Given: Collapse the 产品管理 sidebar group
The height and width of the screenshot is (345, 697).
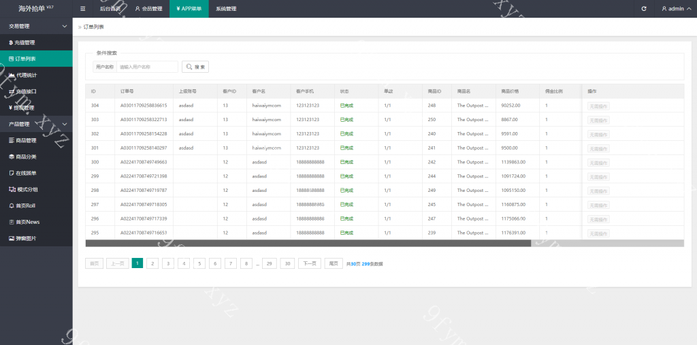Looking at the screenshot, I should click(36, 124).
